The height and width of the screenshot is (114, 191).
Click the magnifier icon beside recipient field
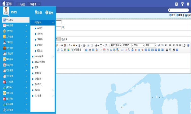click(x=63, y=27)
